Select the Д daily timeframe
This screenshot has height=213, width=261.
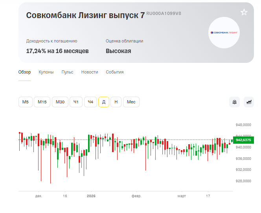[104, 102]
